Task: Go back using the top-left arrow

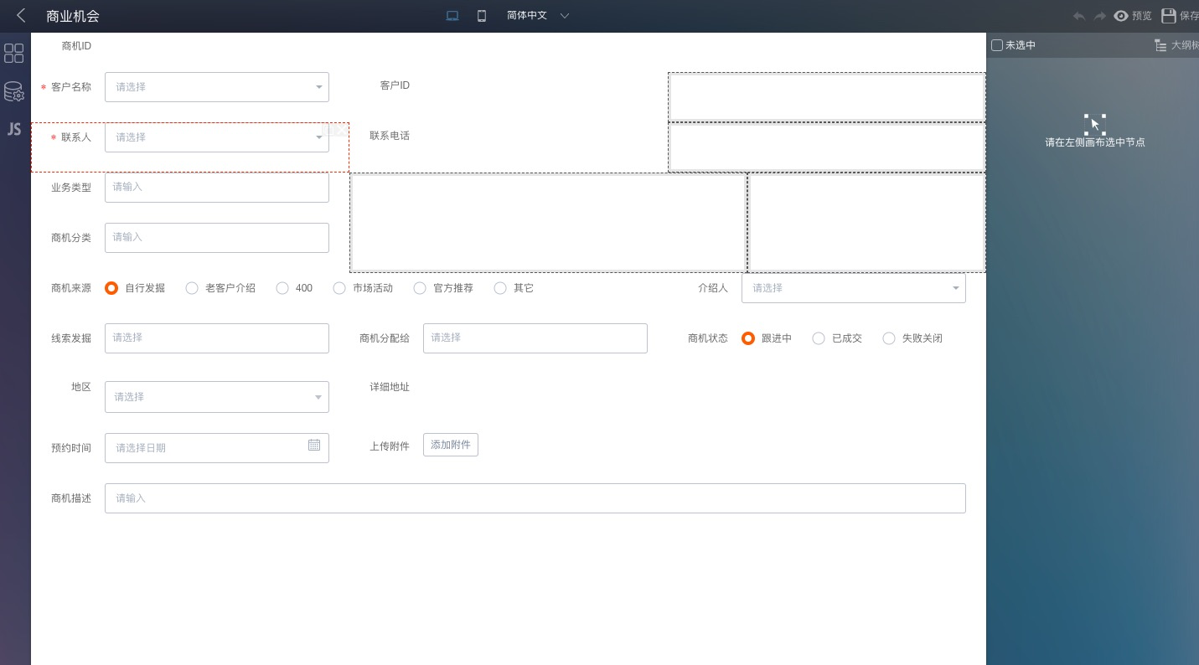Action: coord(21,15)
